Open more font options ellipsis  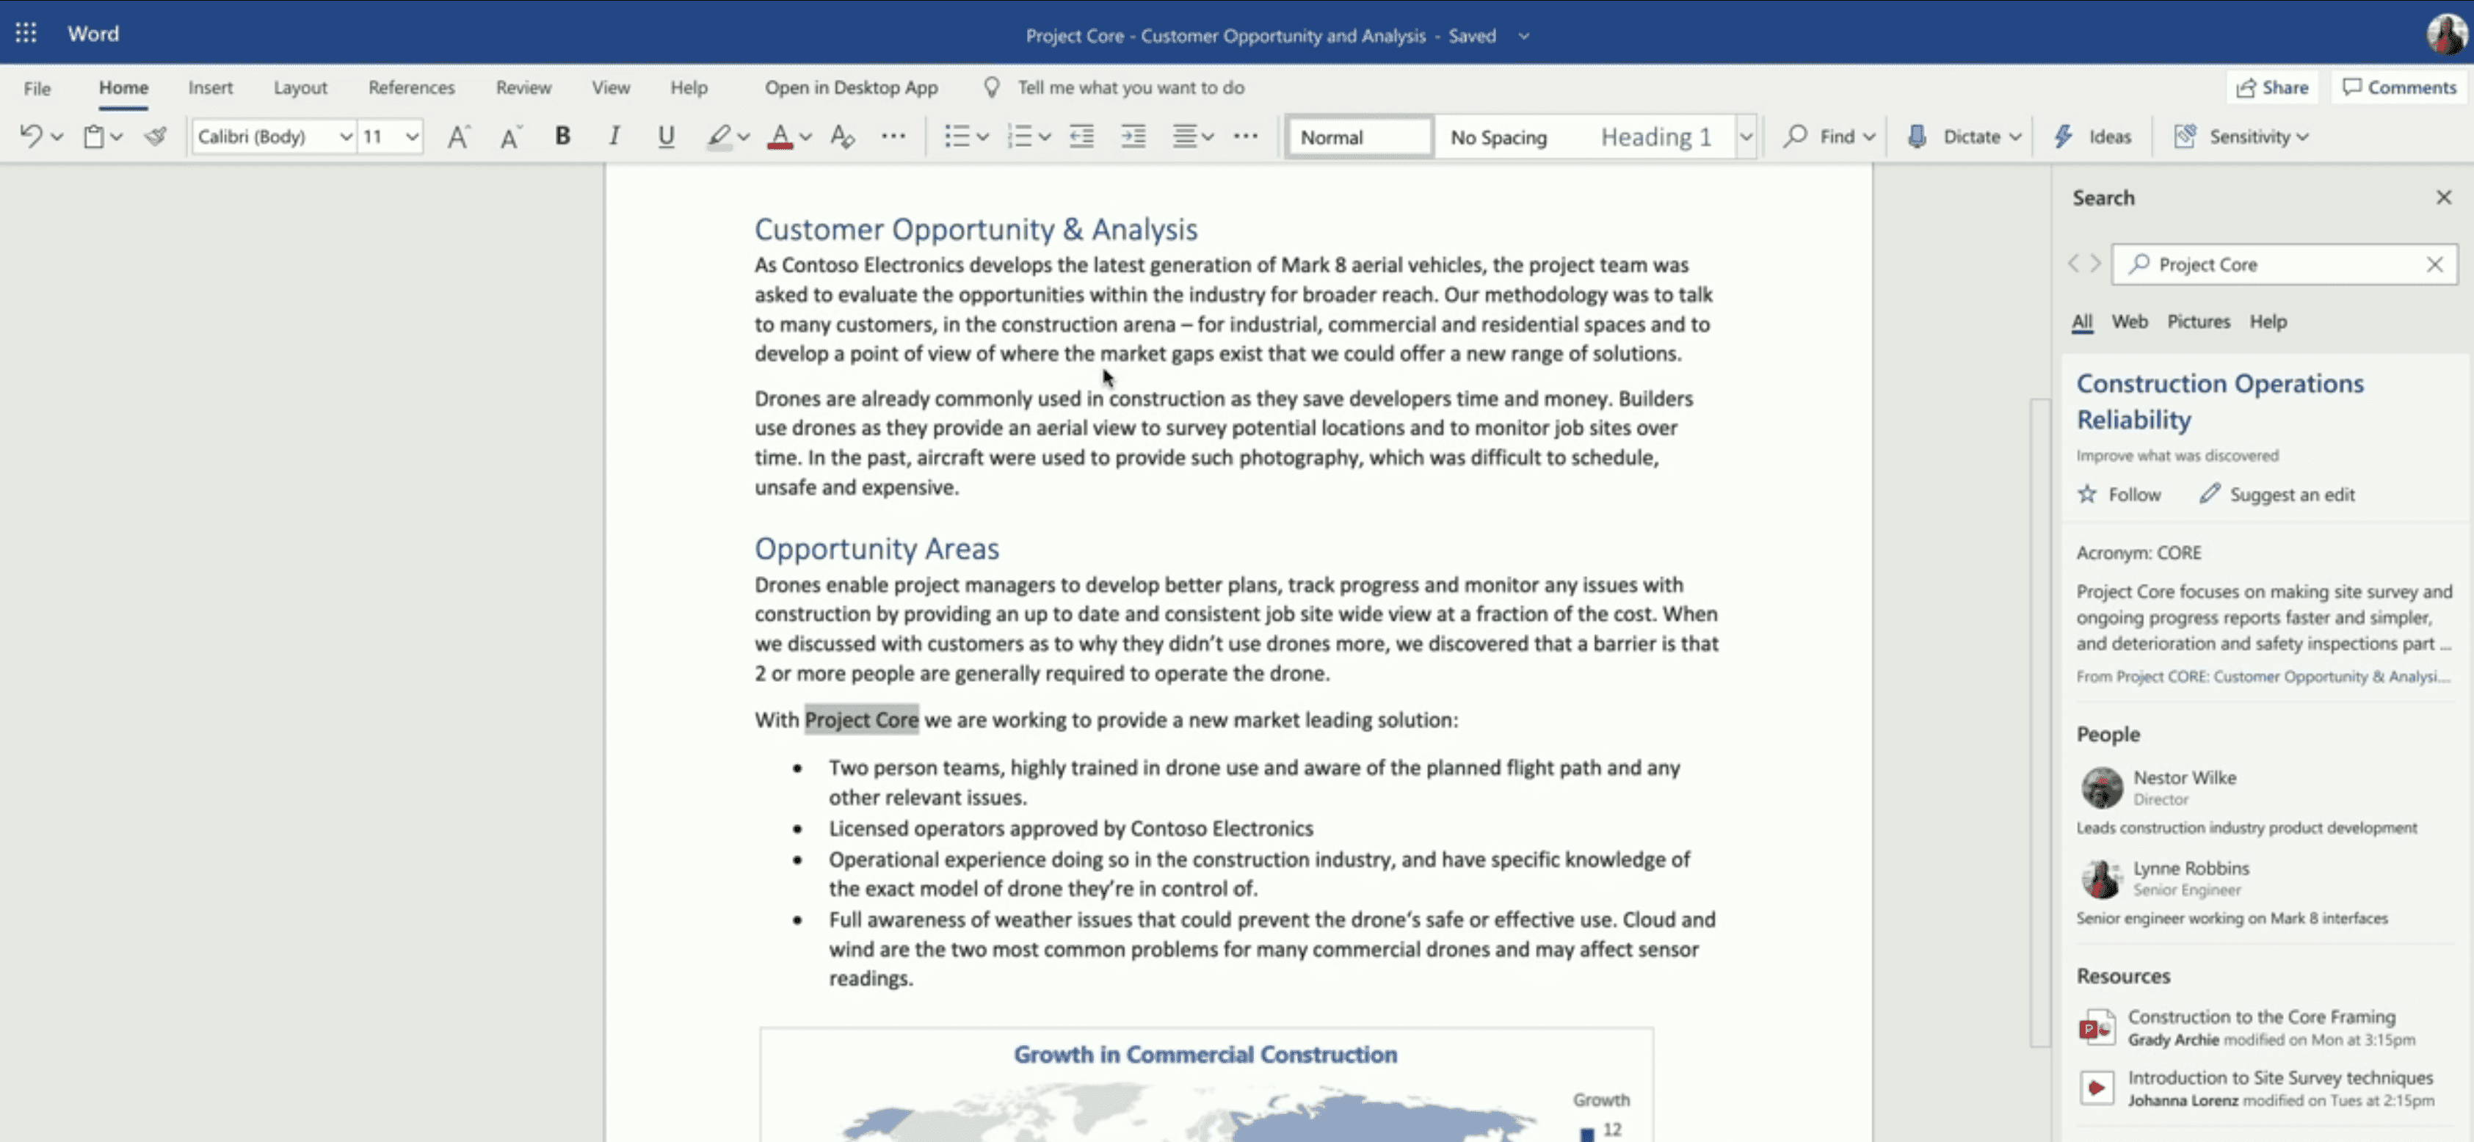(893, 137)
